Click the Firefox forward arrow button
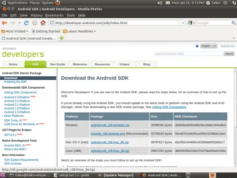The image size is (237, 178). point(12,23)
